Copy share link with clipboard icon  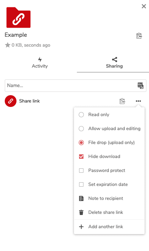[122, 101]
